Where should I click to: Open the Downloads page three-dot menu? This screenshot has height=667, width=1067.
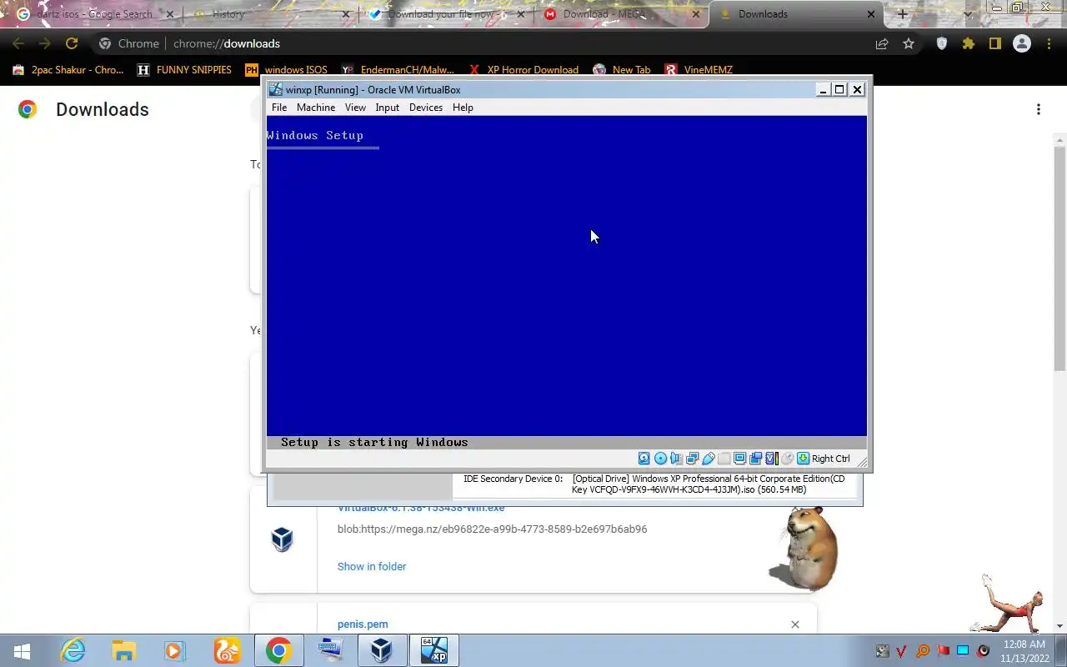pos(1039,109)
